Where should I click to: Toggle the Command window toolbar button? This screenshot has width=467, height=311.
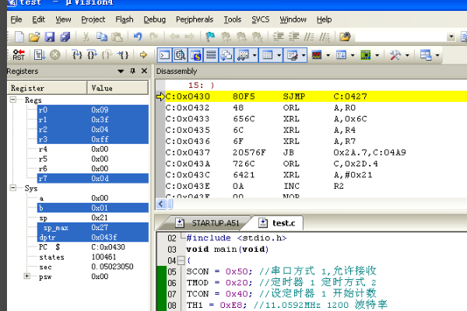click(x=164, y=55)
